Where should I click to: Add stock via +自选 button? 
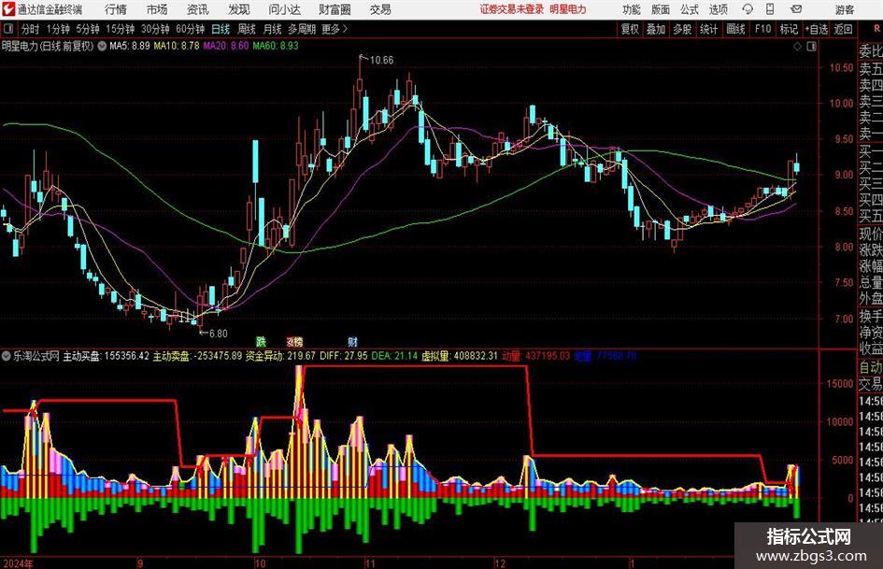coord(817,29)
